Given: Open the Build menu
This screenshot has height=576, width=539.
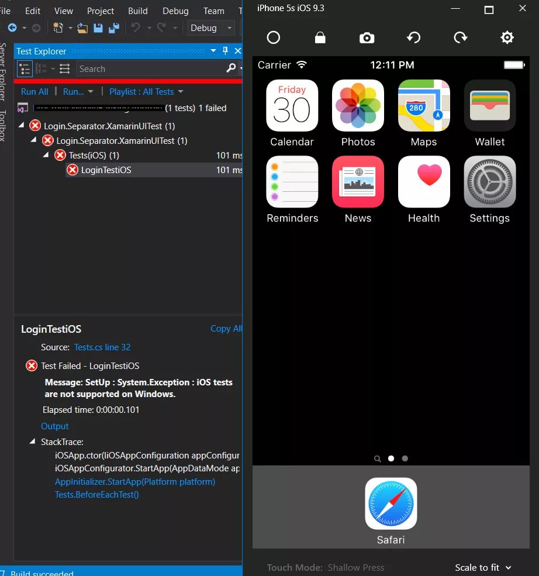Looking at the screenshot, I should tap(138, 11).
